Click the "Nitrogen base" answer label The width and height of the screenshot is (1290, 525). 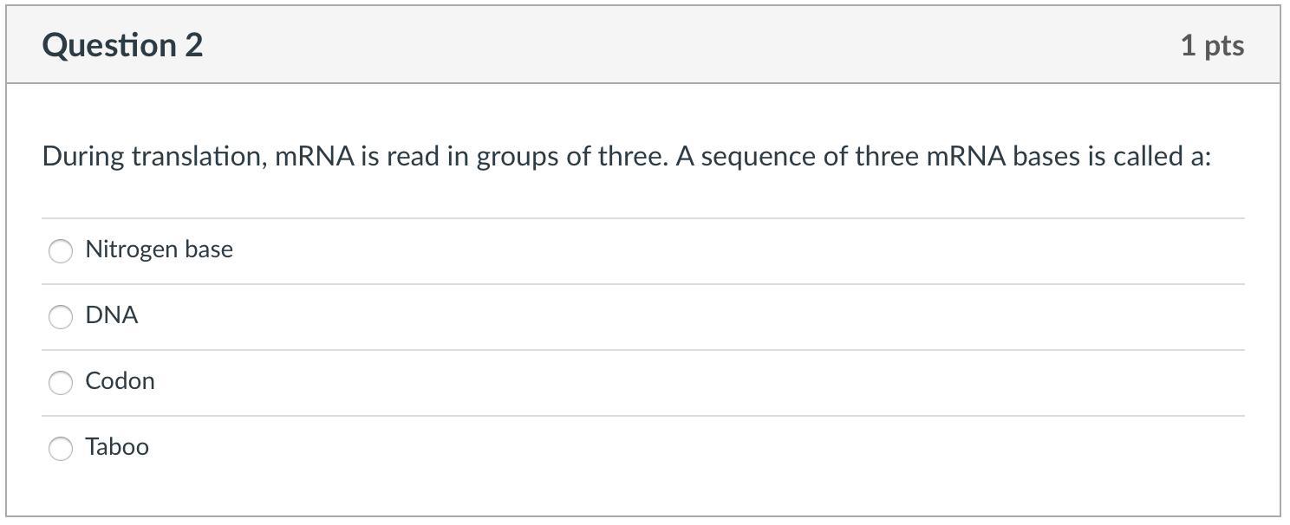click(x=159, y=250)
